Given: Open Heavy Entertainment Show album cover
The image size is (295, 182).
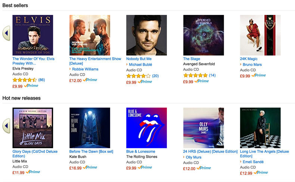Looking at the screenshot, I should tap(90, 35).
